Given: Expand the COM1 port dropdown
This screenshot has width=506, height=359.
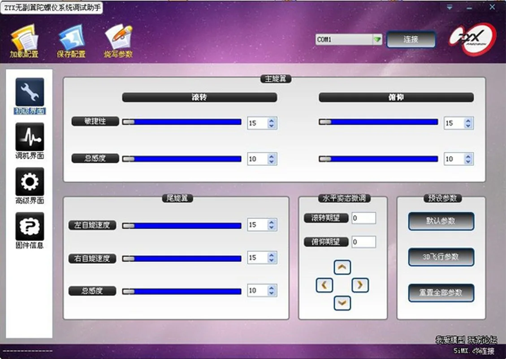Looking at the screenshot, I should coord(377,40).
